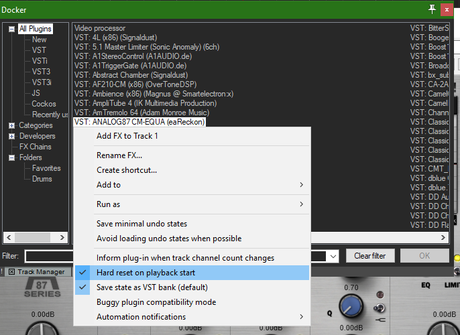
Task: Select VST: A1StereoControl (A1AUDIO.de)
Action: (133, 56)
